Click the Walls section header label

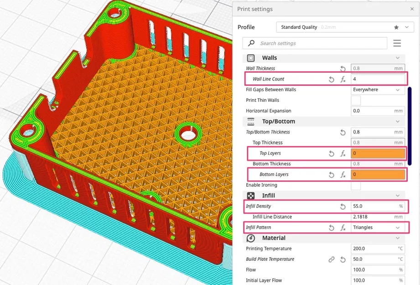point(270,58)
